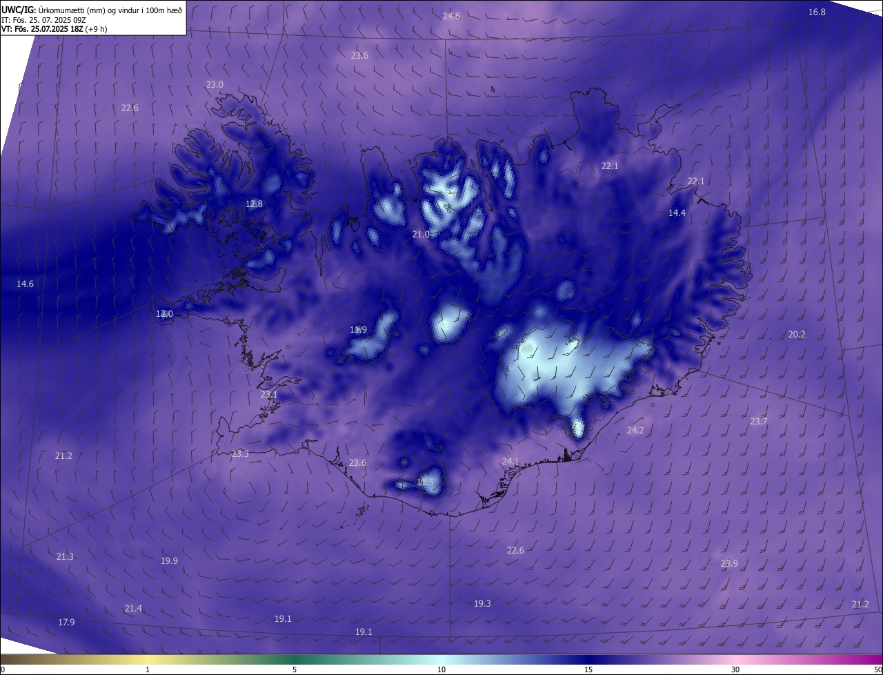This screenshot has width=883, height=675.
Task: Click the 23.9 value label
Action: [729, 563]
